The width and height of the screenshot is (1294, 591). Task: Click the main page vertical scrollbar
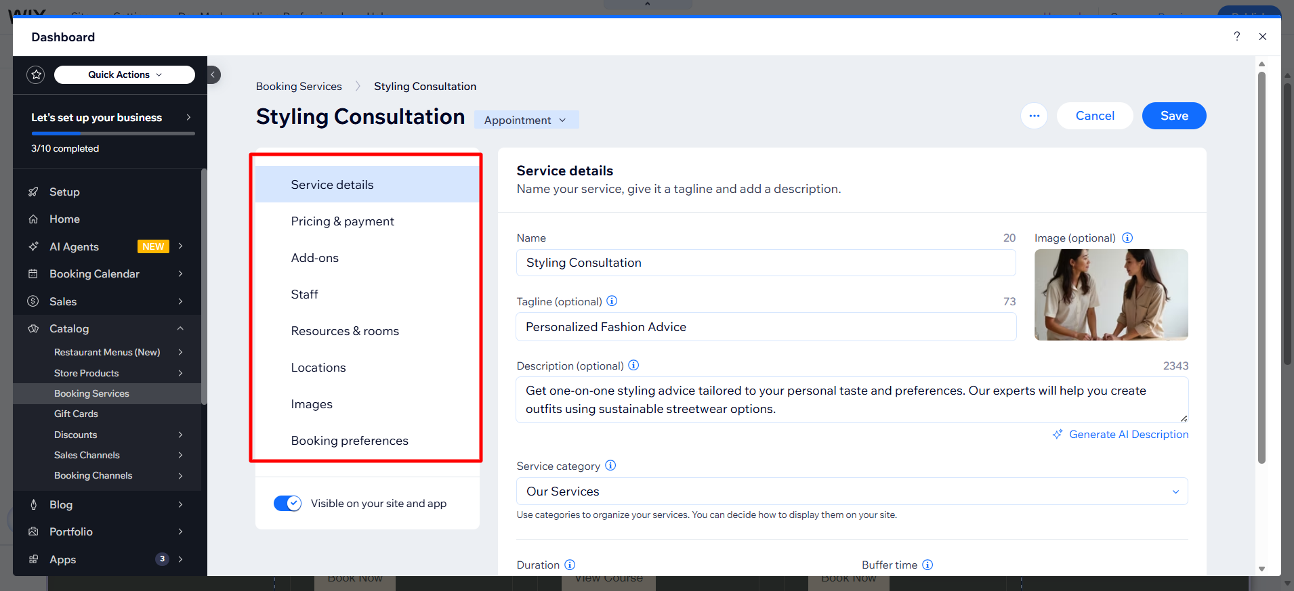[x=1261, y=267]
